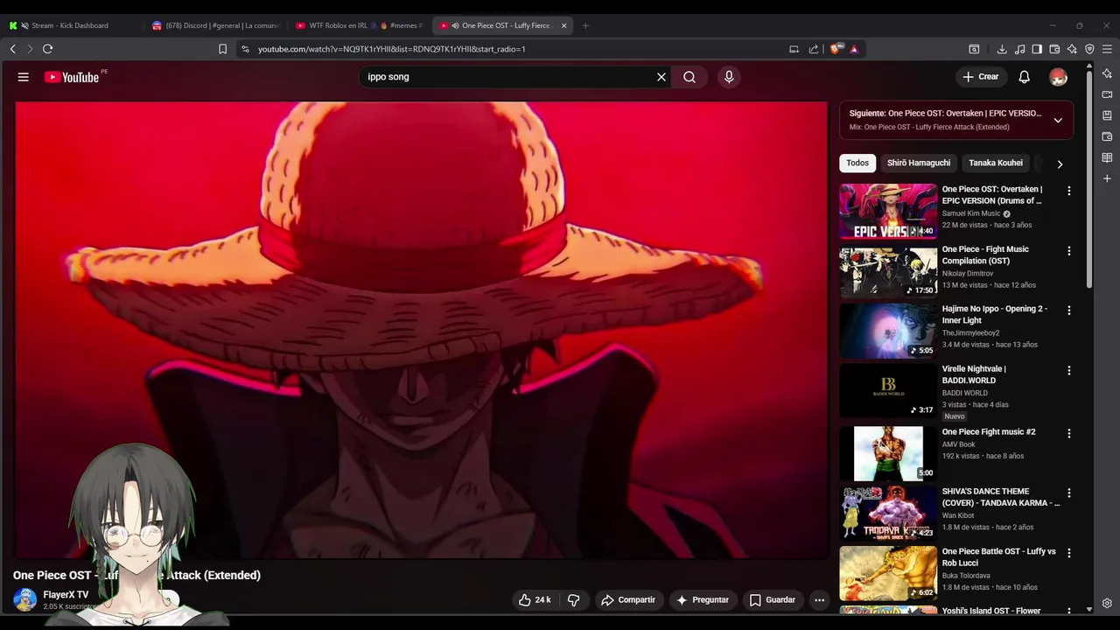The width and height of the screenshot is (1120, 630).
Task: Dislike the video
Action: [574, 600]
